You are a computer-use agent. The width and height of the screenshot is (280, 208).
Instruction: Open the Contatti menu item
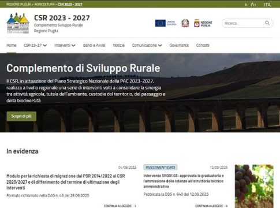click(203, 45)
